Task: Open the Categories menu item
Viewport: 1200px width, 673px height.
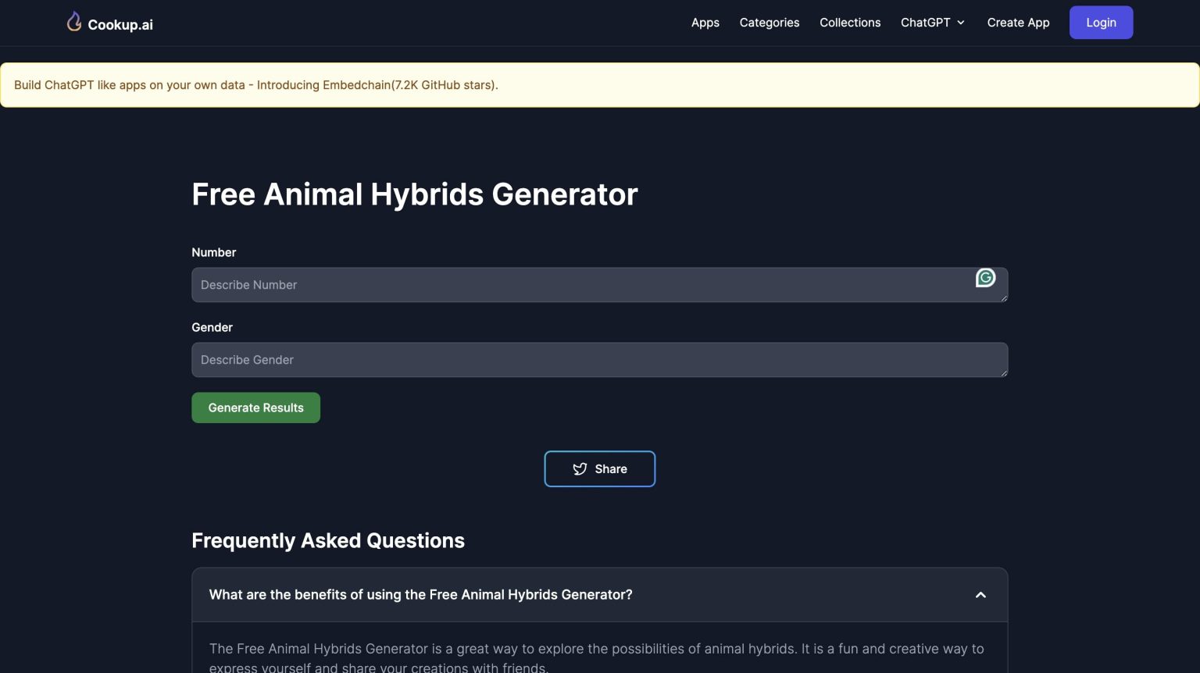Action: [x=769, y=23]
